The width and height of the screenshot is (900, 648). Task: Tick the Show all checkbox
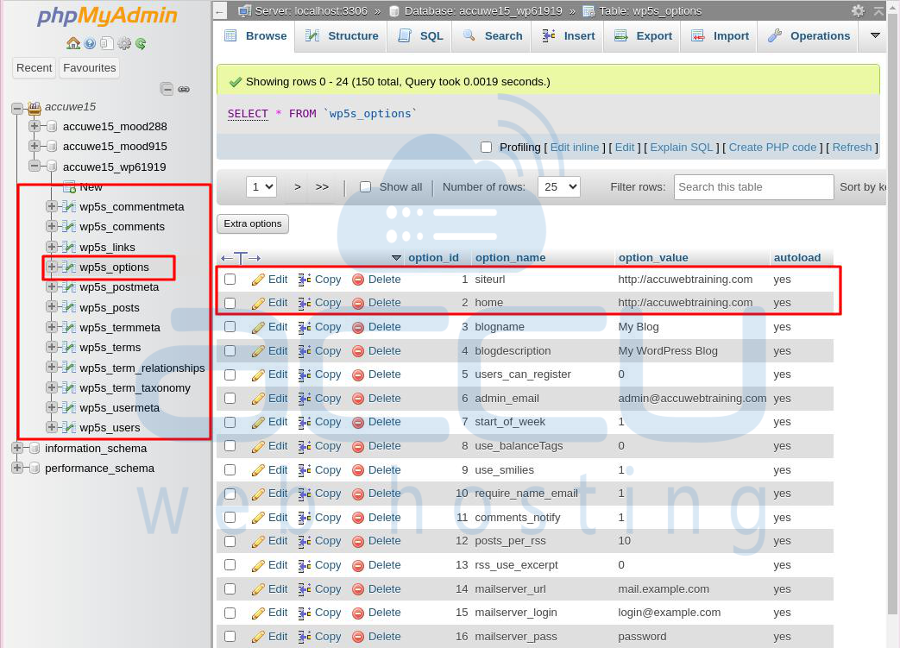click(365, 186)
